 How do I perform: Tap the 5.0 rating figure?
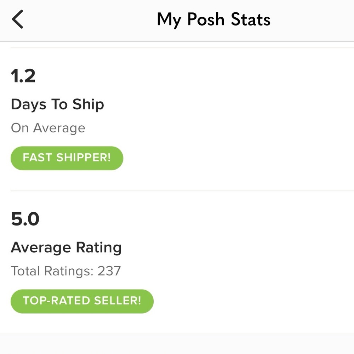[25, 219]
